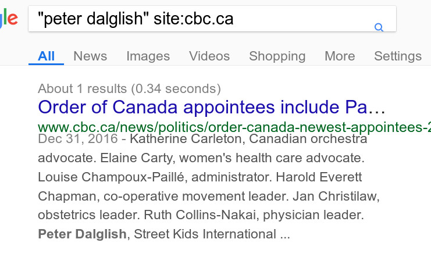Switch to the News tab
This screenshot has height=257, width=431.
90,56
